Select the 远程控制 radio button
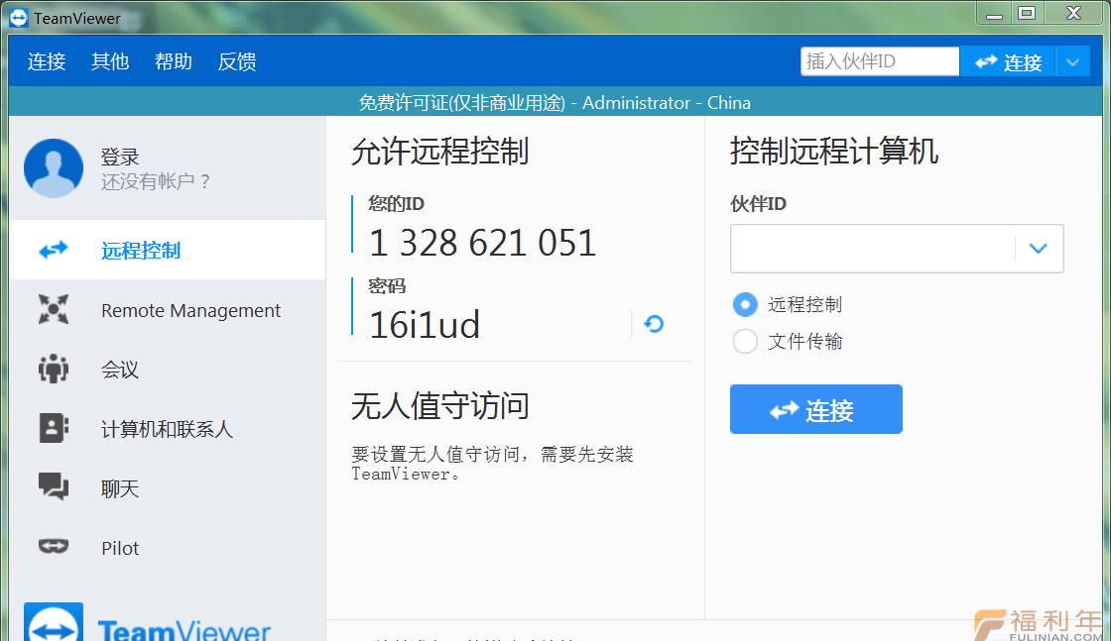 (745, 305)
